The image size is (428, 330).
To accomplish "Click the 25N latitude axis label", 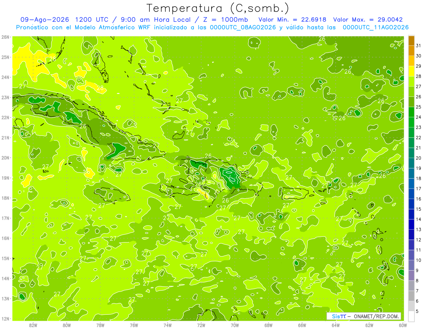I will tap(5, 57).
